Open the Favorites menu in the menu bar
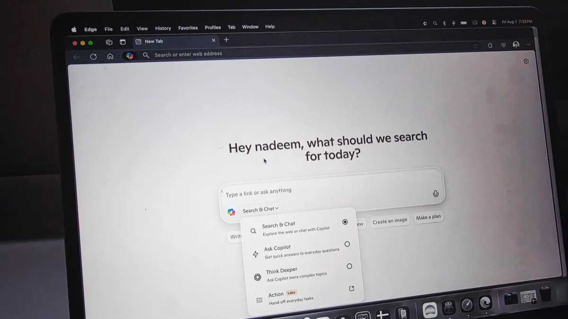 (188, 27)
